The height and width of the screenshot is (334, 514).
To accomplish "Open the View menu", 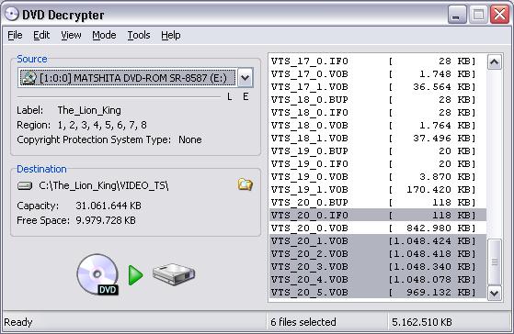I will pos(71,35).
